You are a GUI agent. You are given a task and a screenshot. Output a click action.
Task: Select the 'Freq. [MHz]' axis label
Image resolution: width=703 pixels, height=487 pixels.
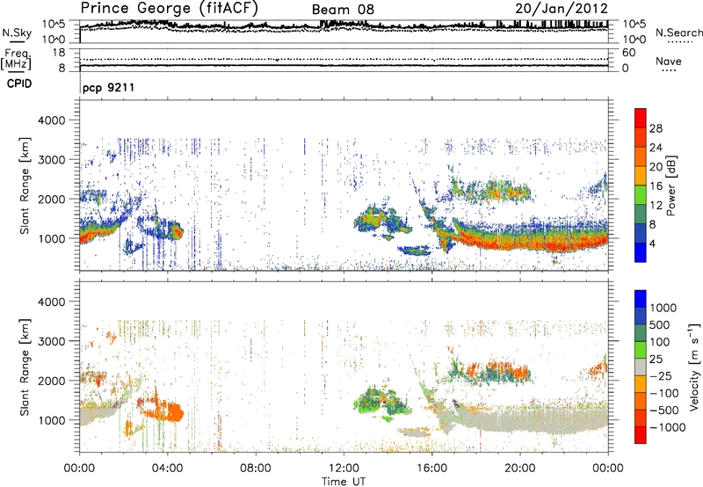17,60
